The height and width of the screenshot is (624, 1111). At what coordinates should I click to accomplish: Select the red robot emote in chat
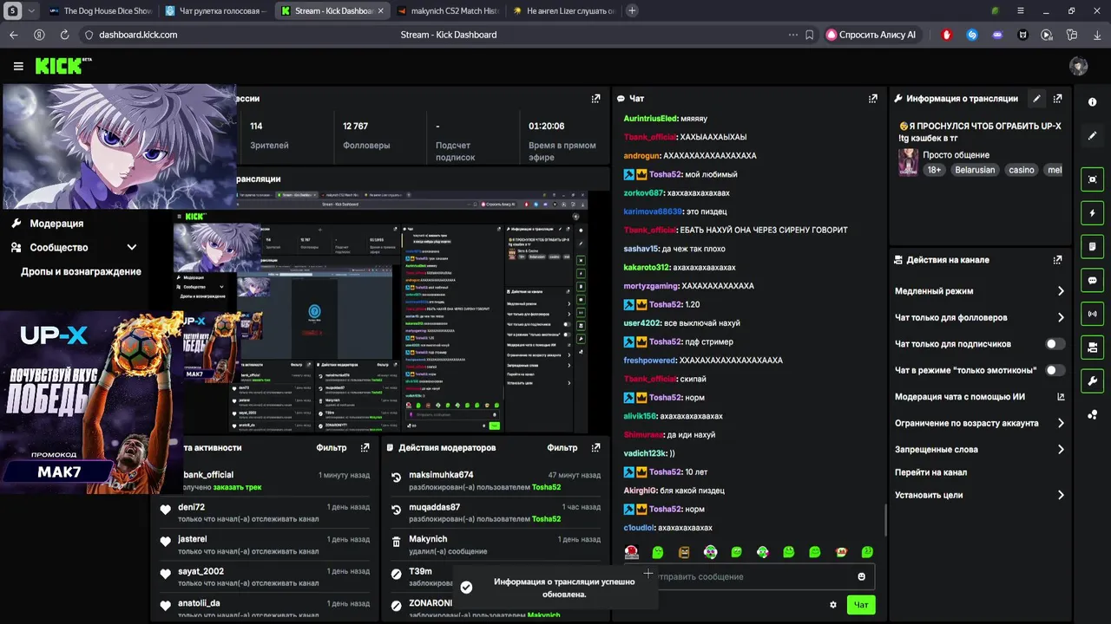[x=632, y=552]
